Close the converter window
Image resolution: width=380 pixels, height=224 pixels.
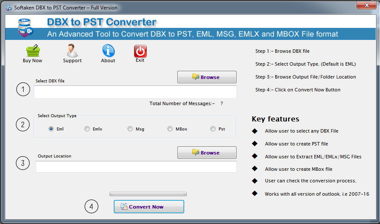(x=366, y=5)
